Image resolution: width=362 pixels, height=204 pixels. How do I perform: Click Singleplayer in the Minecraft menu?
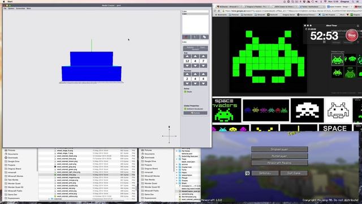click(279, 150)
